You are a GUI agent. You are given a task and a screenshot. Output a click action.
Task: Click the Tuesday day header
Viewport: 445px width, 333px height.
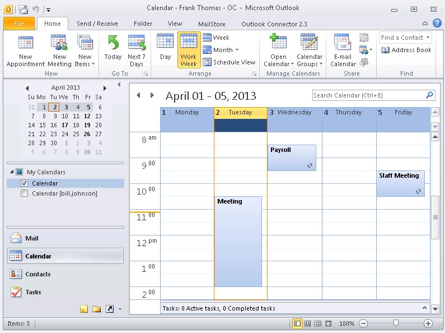[240, 113]
